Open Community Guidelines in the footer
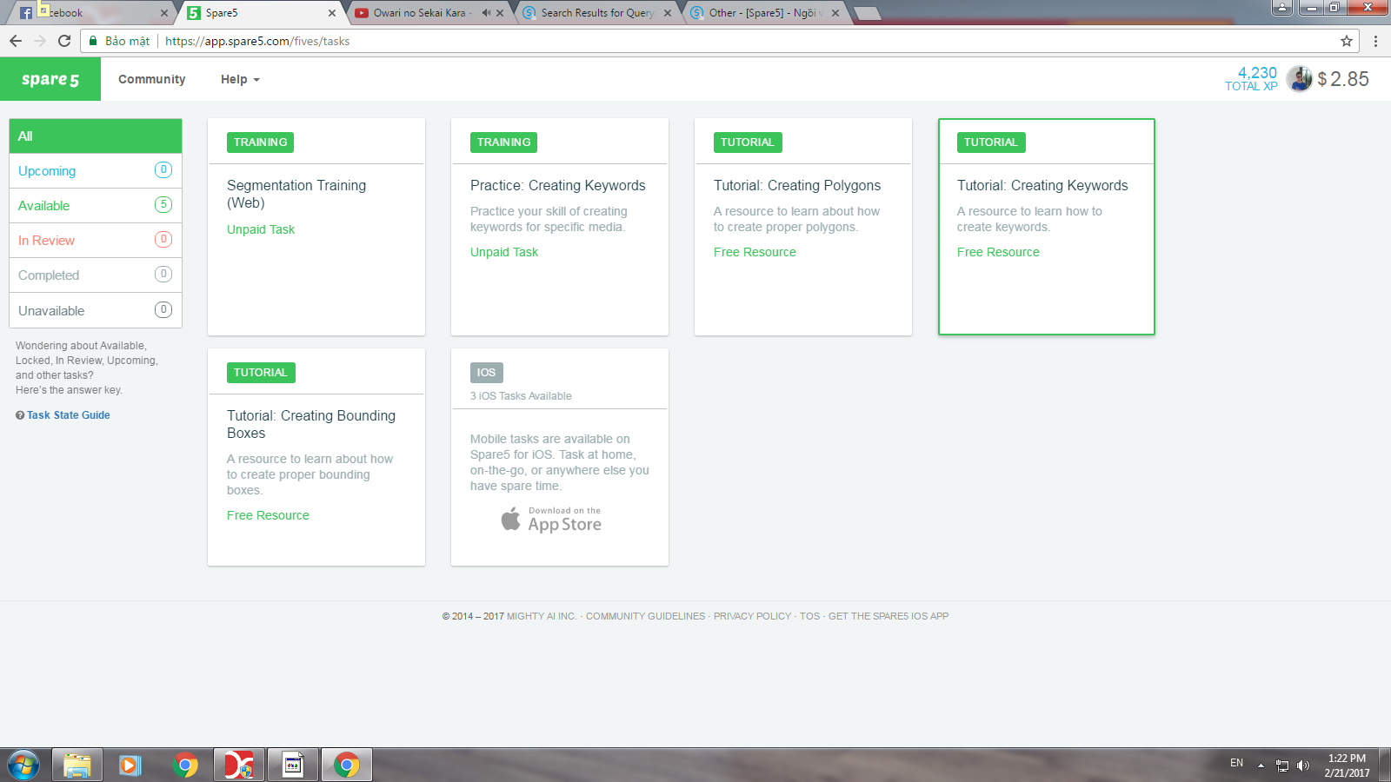 point(645,616)
